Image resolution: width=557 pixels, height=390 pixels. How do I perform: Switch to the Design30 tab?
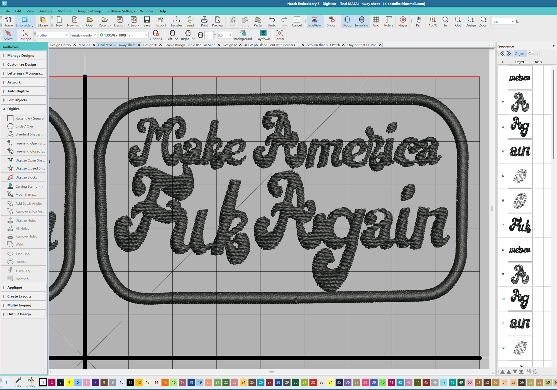point(150,45)
